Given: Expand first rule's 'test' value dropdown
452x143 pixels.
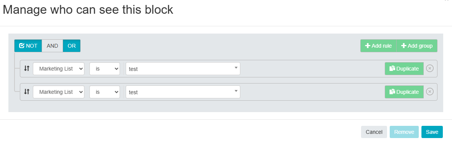Looking at the screenshot, I should point(183,69).
